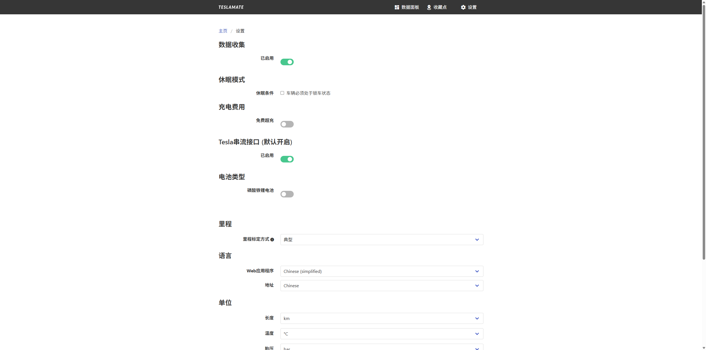Click the settings gear icon
Viewport: 706px width, 350px height.
tap(463, 7)
